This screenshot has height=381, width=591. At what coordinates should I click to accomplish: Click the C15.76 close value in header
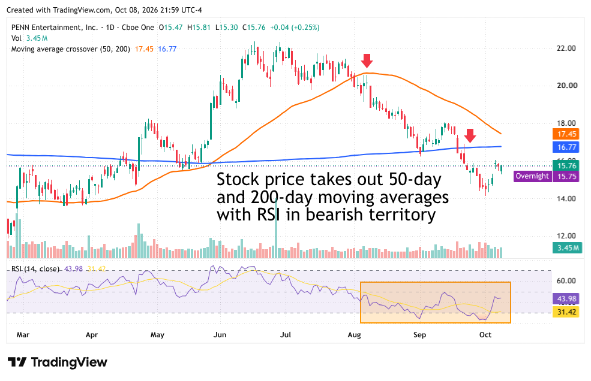[x=254, y=28]
